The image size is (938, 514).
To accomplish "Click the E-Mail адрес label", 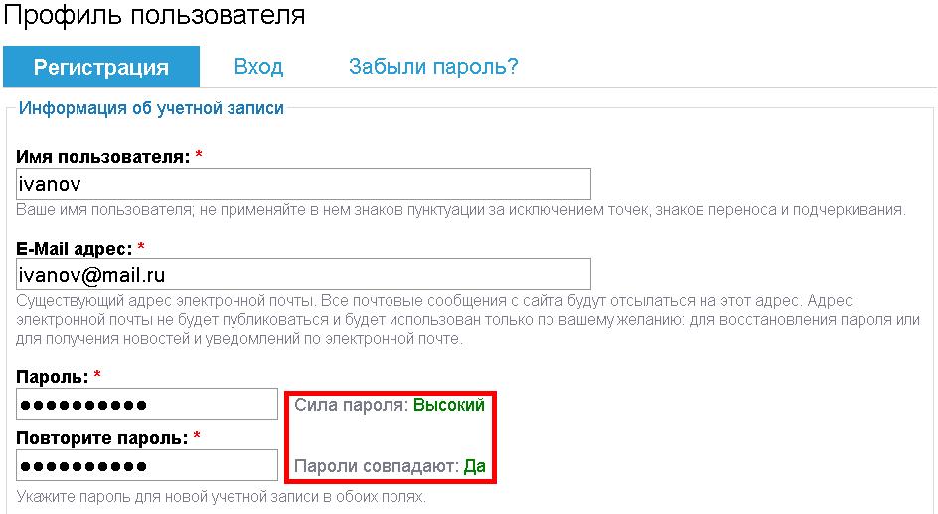I will [x=75, y=248].
